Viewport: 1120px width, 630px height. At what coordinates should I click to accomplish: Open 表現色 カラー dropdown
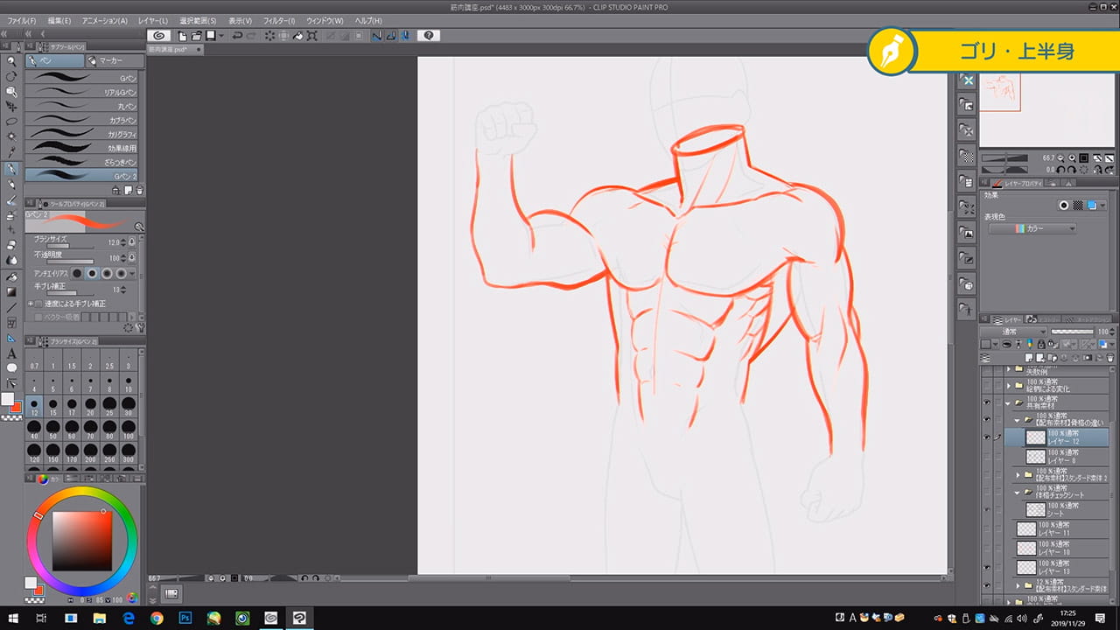click(x=1032, y=228)
